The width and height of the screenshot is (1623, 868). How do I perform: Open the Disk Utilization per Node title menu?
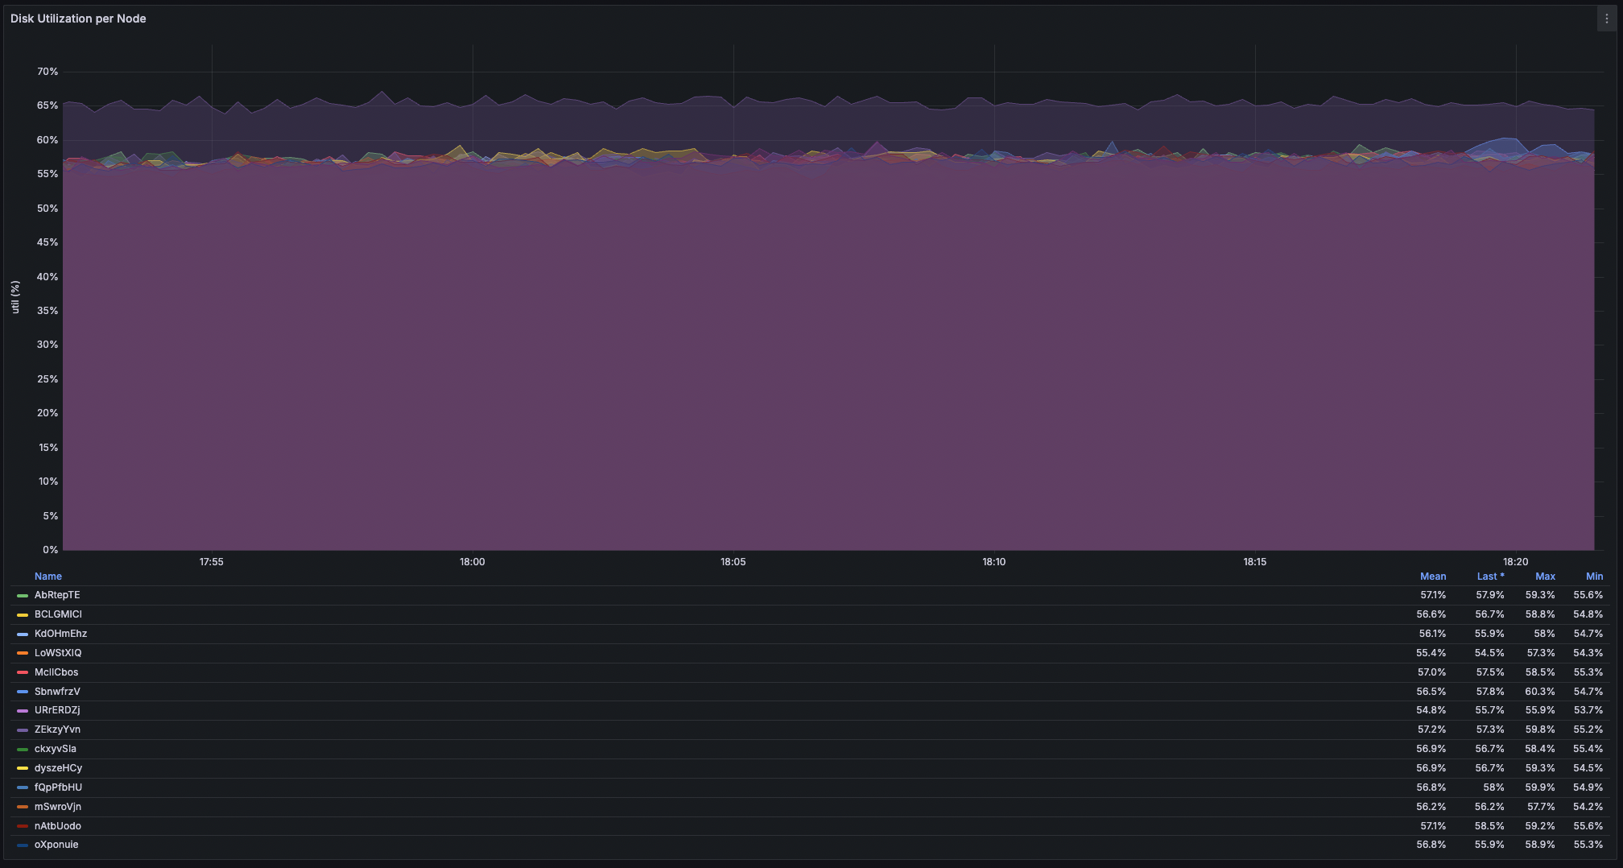[77, 19]
